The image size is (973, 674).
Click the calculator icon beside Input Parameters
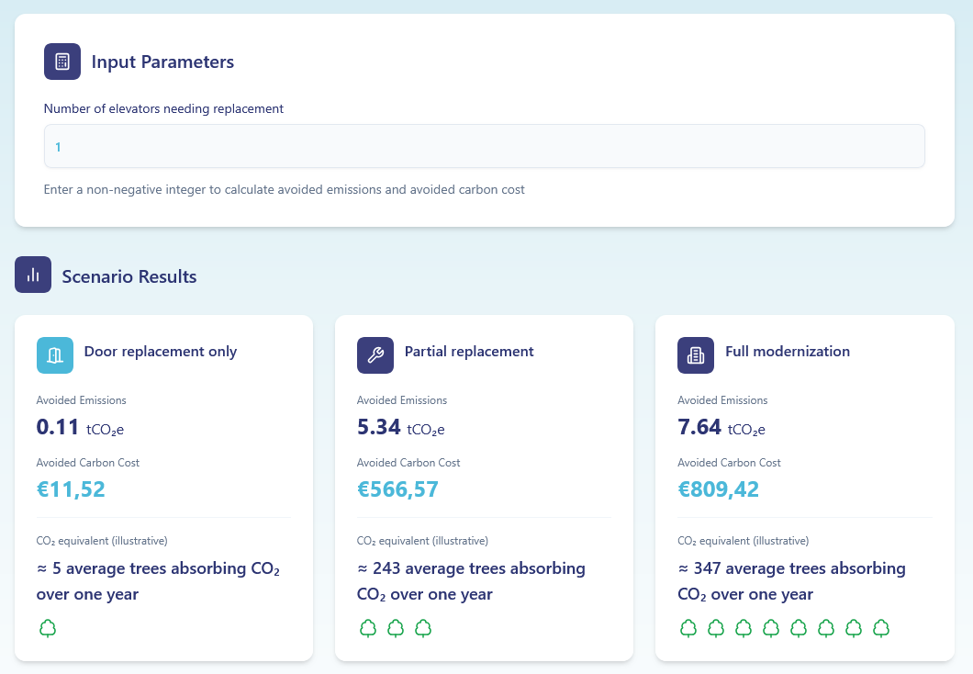coord(62,62)
